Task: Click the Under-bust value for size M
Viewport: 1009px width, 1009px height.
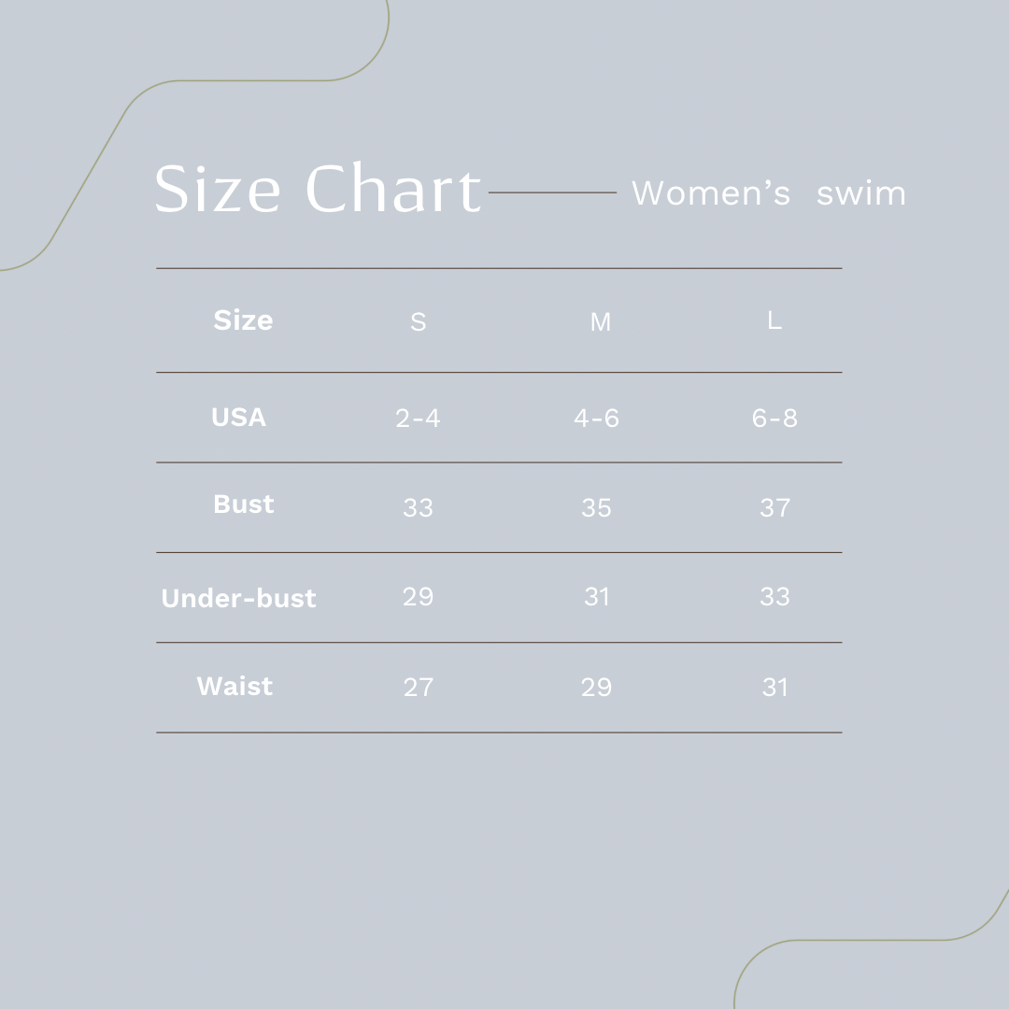Action: (x=596, y=597)
